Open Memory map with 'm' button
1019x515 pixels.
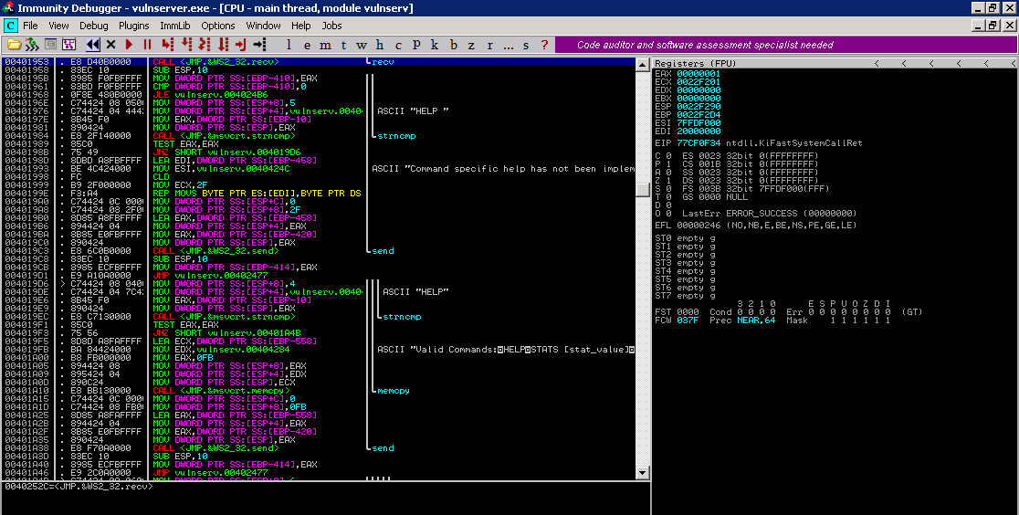click(x=325, y=45)
